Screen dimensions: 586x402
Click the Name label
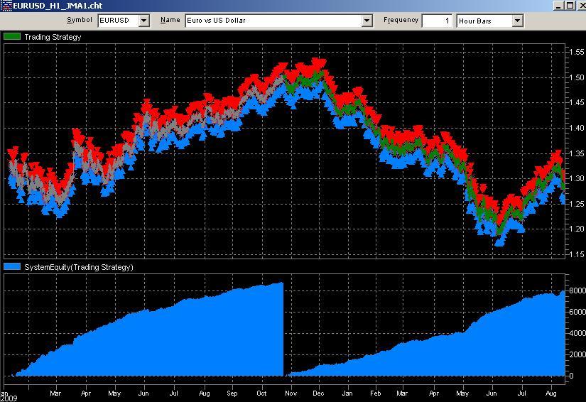[x=170, y=20]
